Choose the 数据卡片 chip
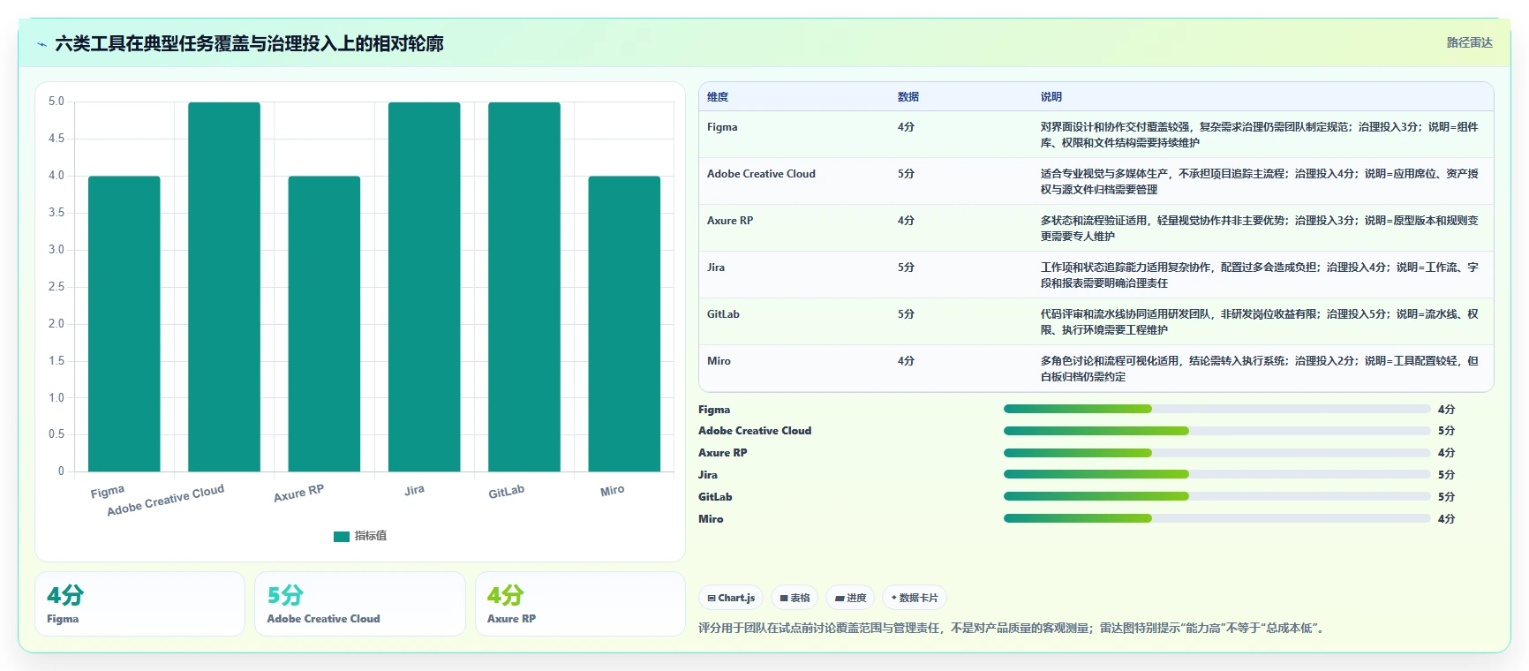 [915, 598]
